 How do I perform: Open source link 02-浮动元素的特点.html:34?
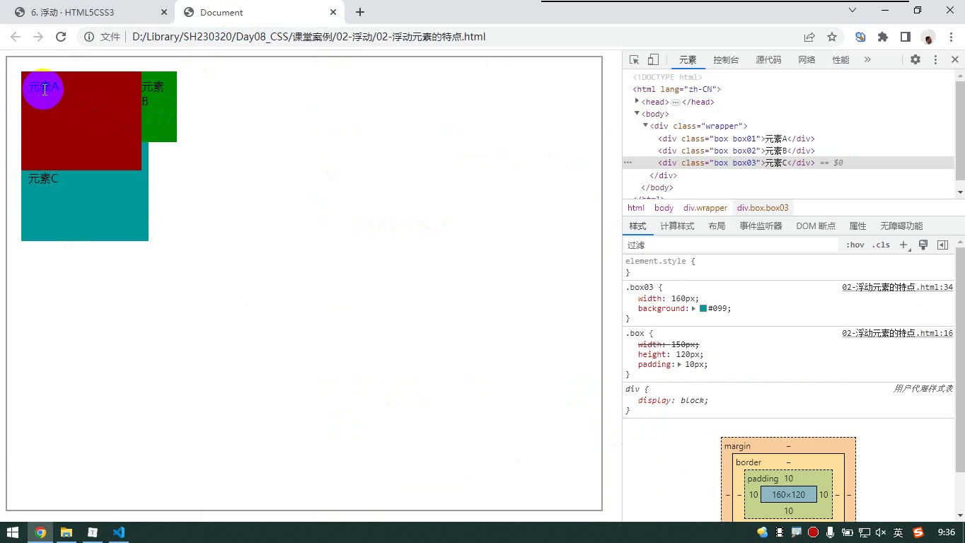click(x=897, y=288)
